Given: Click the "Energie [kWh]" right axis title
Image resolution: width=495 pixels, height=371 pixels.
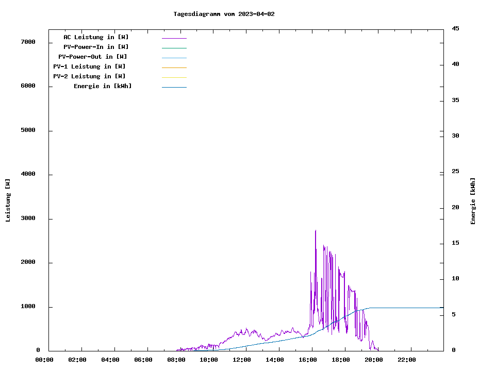Looking at the screenshot, I should (x=473, y=201).
